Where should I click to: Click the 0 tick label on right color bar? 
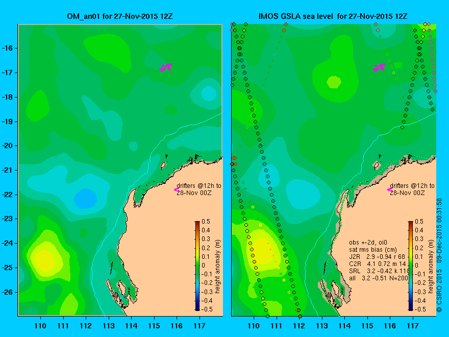point(417,266)
